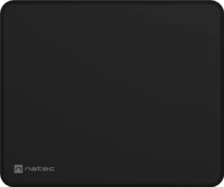The image size is (224, 187).
Task: Click the top-left rounded corner of pad
Action: (5, 5)
